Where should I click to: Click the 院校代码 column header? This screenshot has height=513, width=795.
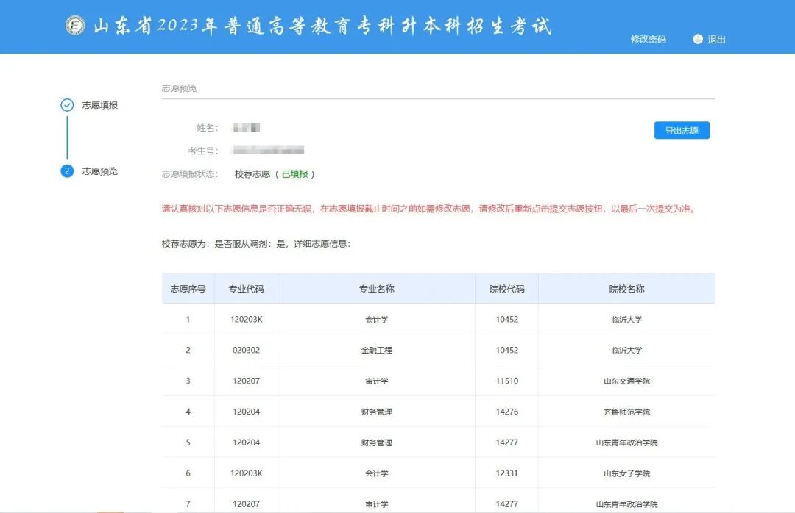coord(507,289)
